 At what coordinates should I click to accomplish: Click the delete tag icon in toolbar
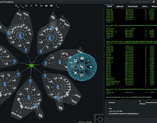pos(51,6)
